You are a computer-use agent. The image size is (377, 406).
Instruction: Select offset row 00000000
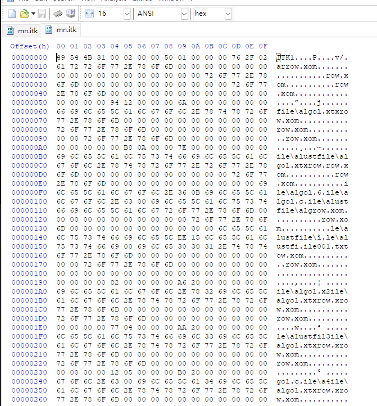(29, 57)
